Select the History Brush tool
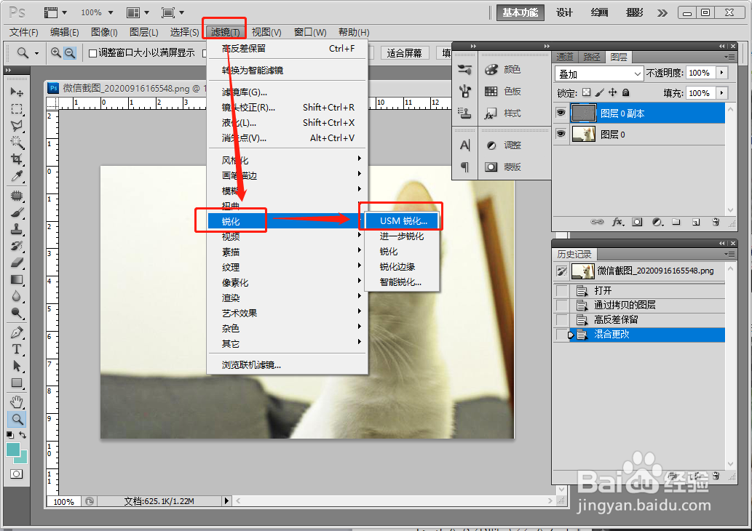 coord(17,246)
